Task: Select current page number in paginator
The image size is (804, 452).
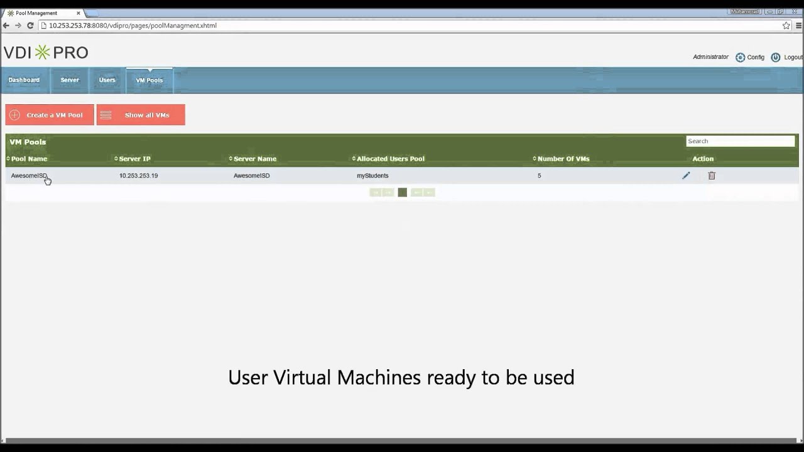Action: 403,193
